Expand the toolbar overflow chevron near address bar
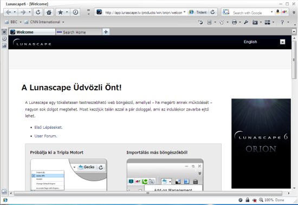298x205 pixels. tap(88, 12)
